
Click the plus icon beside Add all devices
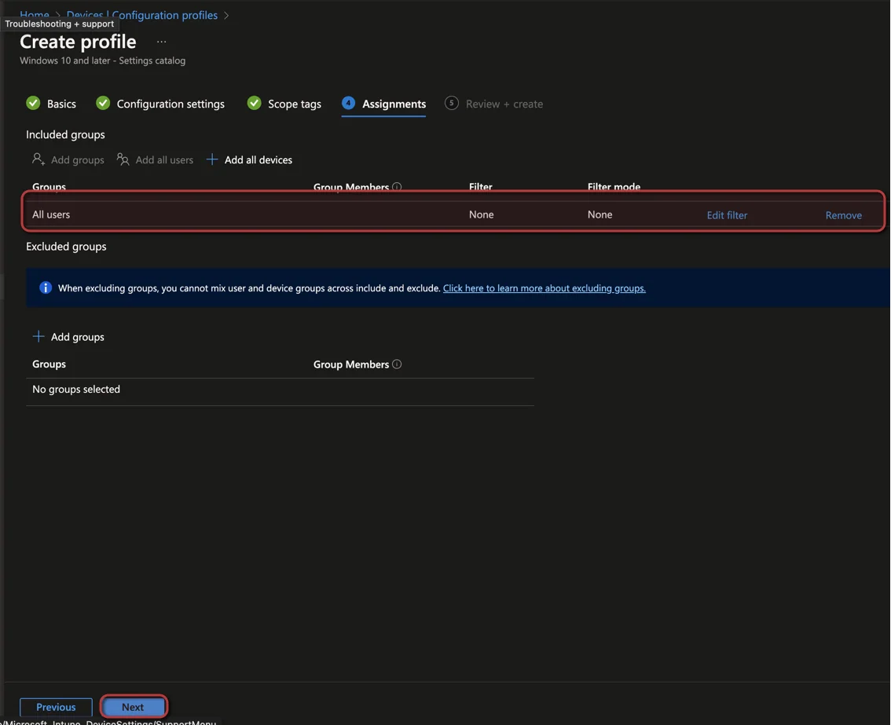click(212, 159)
